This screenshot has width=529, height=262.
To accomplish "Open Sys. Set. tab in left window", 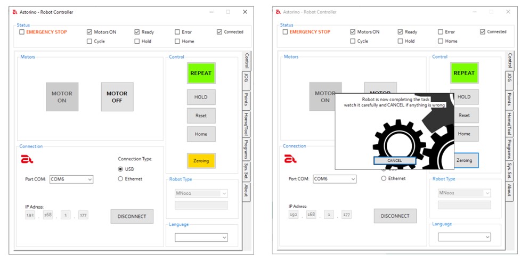I will 246,171.
